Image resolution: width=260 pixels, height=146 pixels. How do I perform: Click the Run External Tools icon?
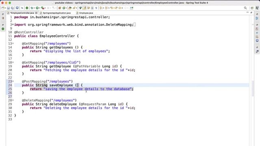pyautogui.click(x=42, y=8)
